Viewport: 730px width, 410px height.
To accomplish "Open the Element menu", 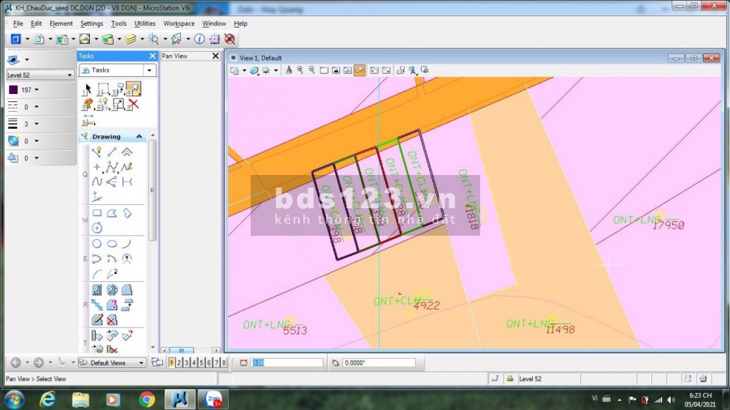I will [61, 23].
